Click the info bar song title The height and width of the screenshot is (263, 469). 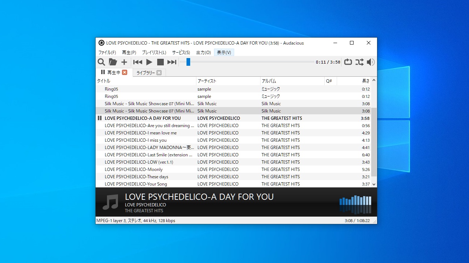pyautogui.click(x=199, y=197)
